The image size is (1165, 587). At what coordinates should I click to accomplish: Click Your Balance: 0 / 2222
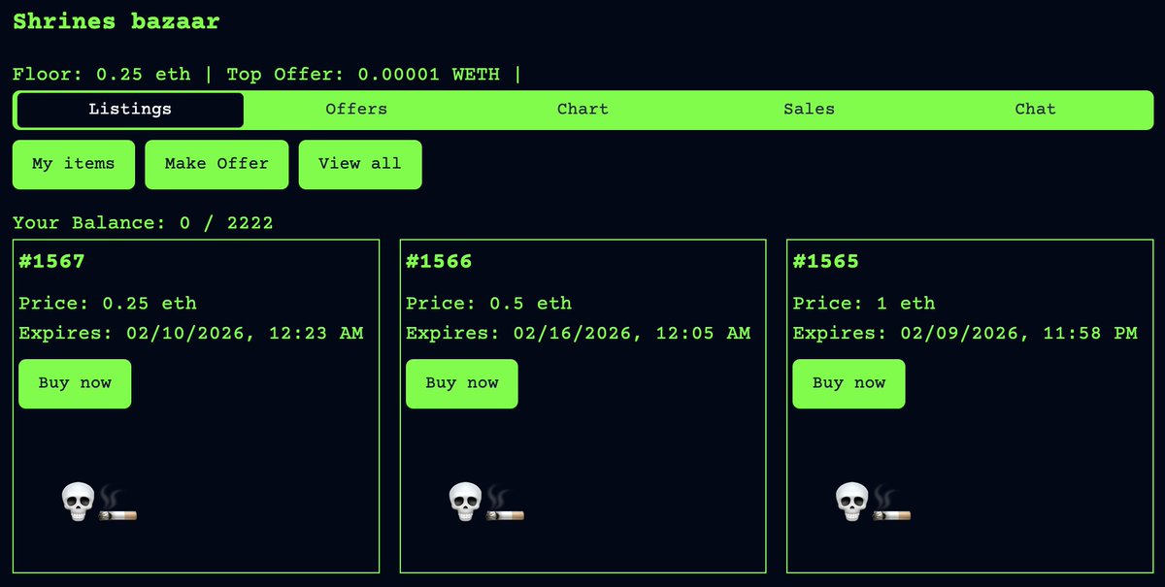[x=143, y=223]
